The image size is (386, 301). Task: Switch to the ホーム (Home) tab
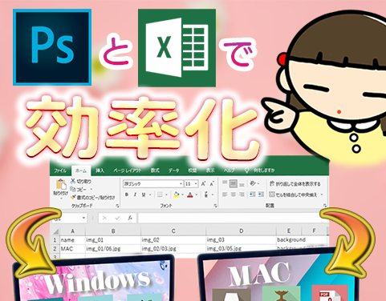click(81, 171)
